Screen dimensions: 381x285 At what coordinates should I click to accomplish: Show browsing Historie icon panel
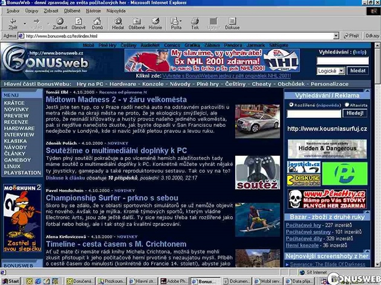155,24
